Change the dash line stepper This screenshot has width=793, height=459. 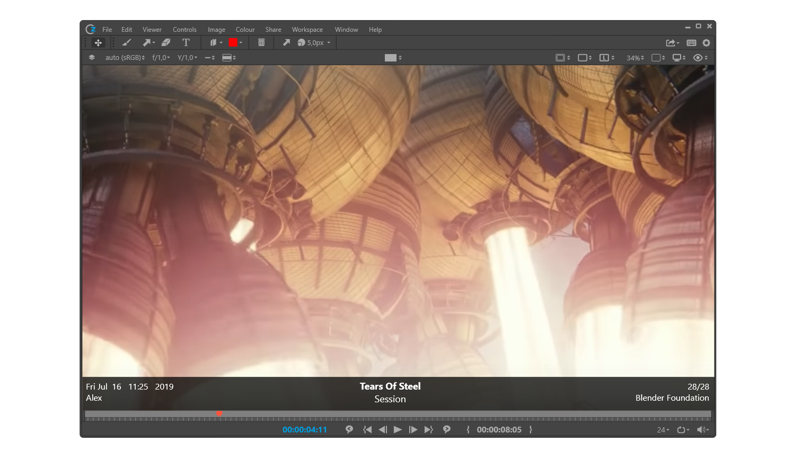[210, 58]
